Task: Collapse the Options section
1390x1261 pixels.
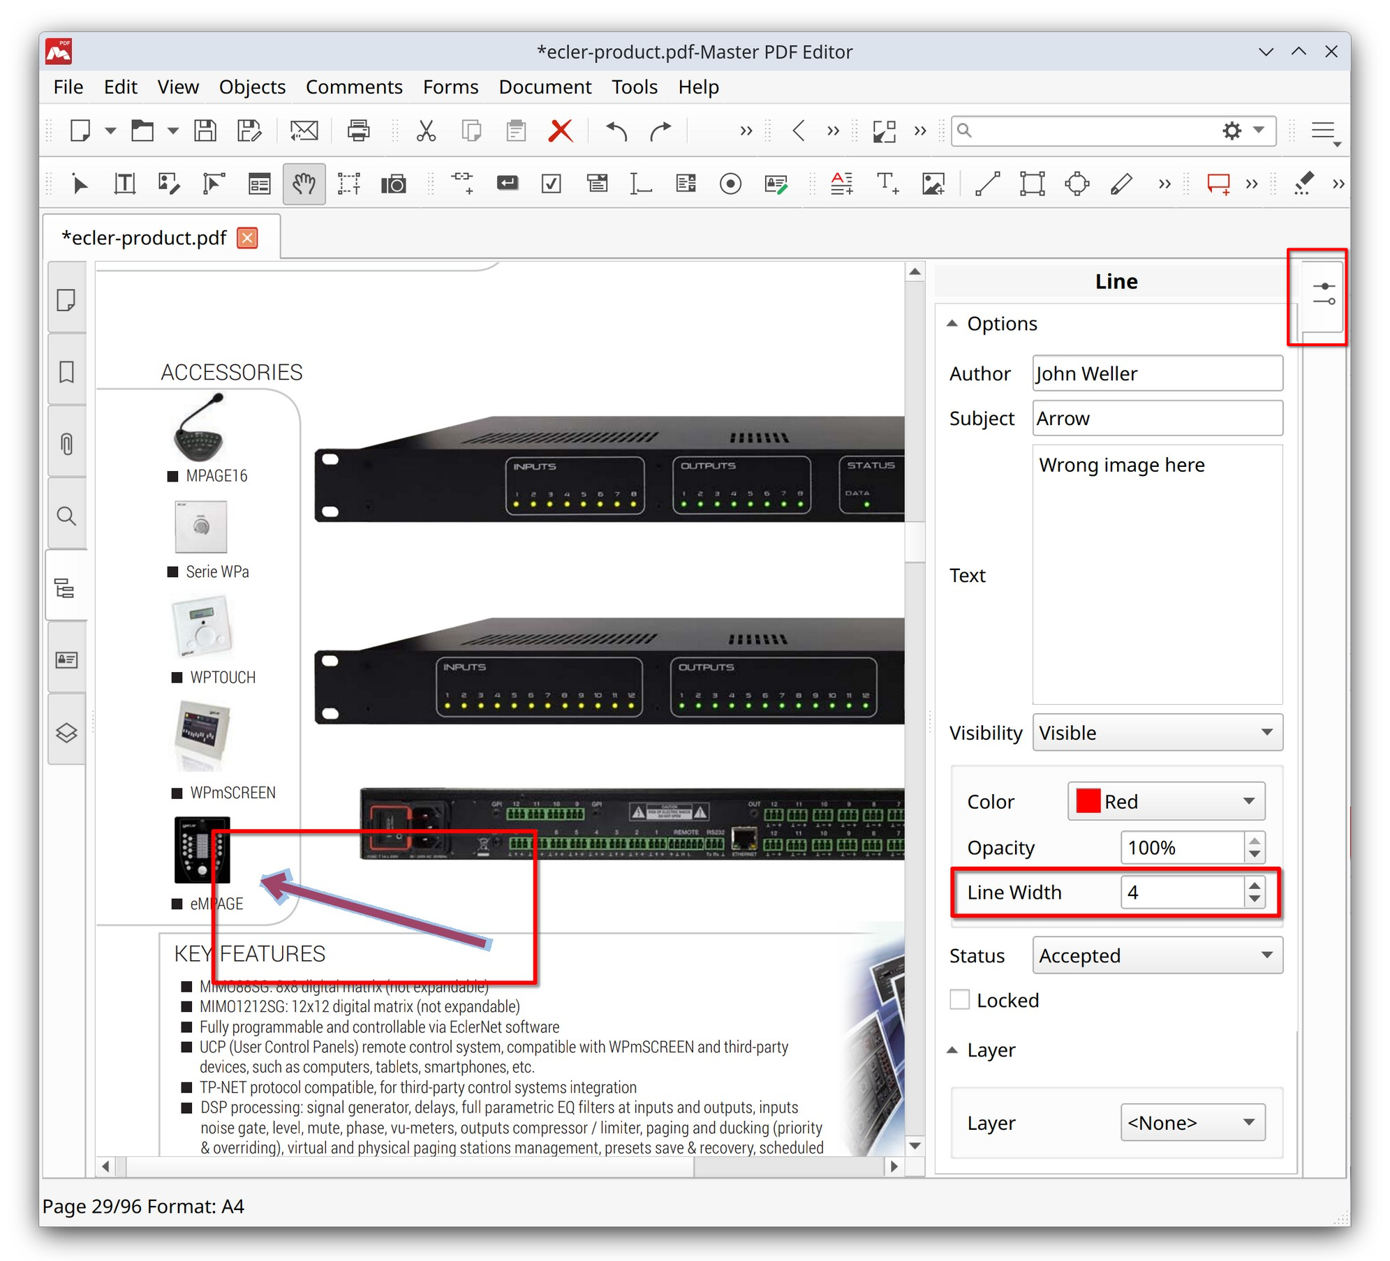Action: click(x=952, y=323)
